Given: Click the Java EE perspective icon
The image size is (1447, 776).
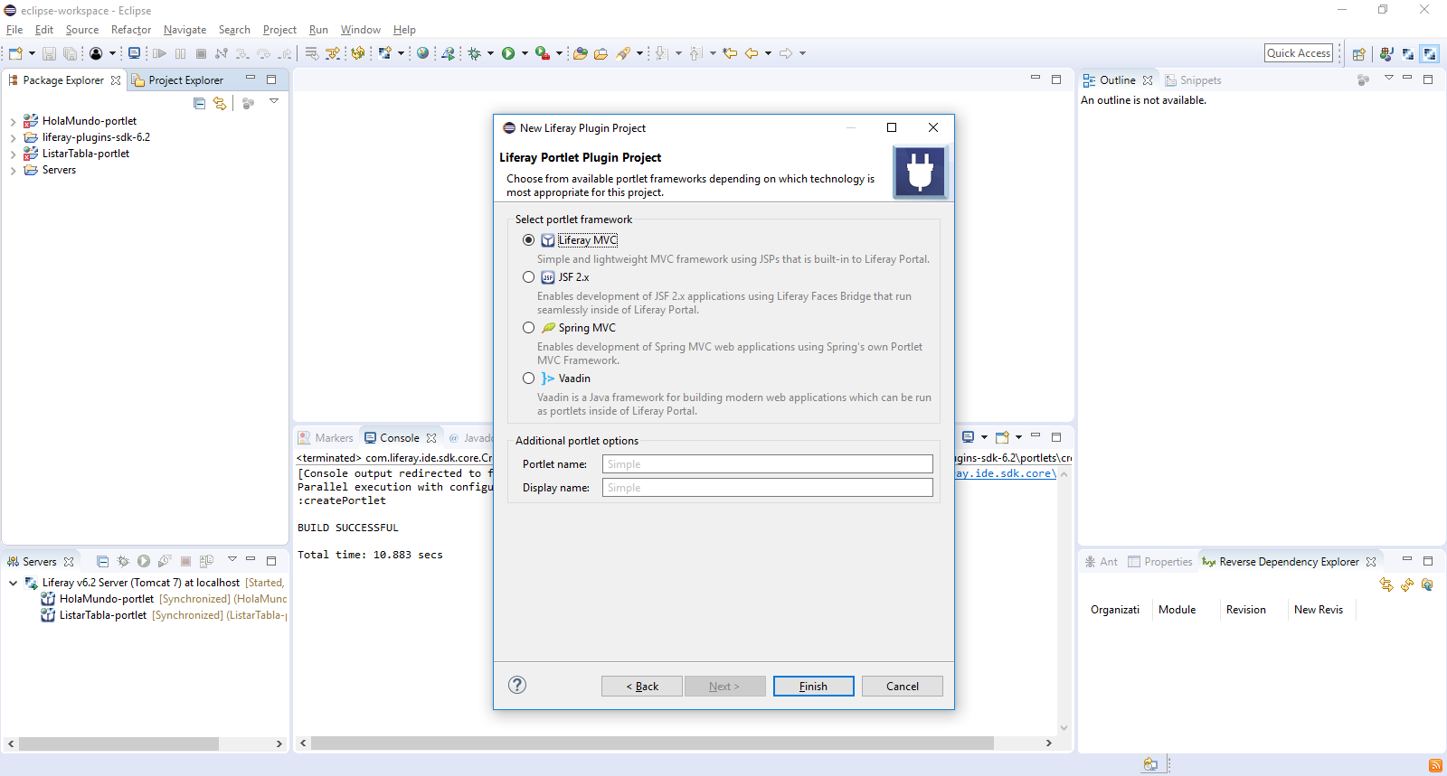Looking at the screenshot, I should tap(1386, 54).
